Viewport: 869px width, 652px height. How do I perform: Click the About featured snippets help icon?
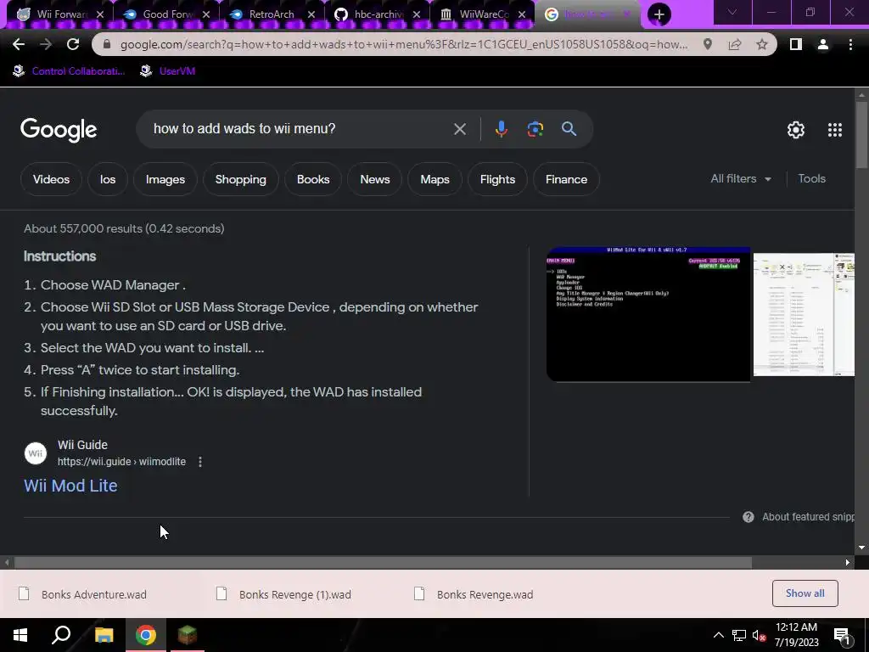[x=748, y=517]
